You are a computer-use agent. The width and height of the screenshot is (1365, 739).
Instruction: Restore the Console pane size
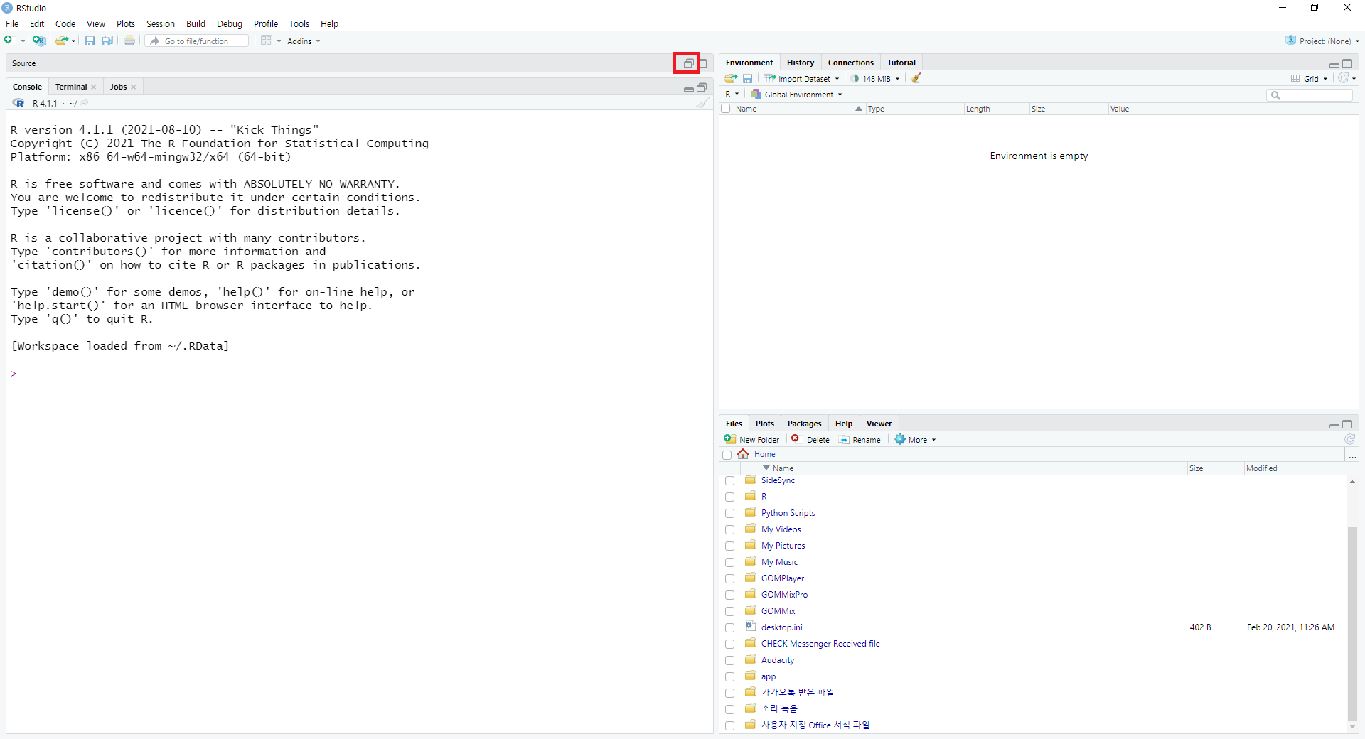pos(702,87)
